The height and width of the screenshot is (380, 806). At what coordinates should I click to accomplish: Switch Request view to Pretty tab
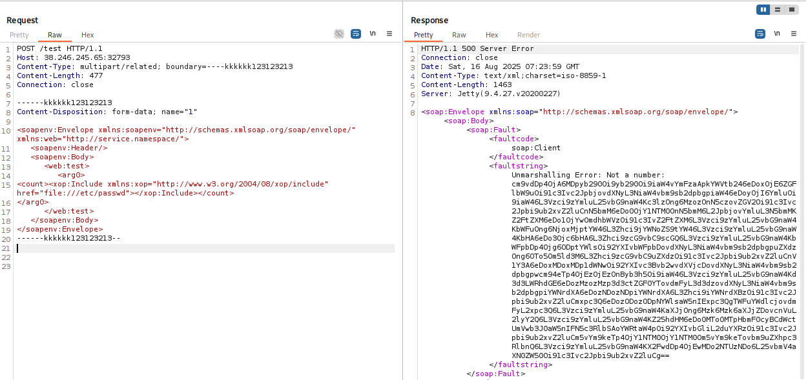click(x=19, y=35)
